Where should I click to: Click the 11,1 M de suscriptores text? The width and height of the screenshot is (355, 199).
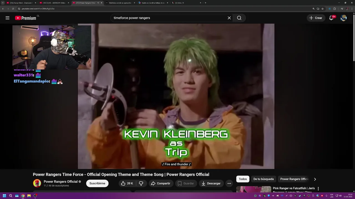click(56, 186)
